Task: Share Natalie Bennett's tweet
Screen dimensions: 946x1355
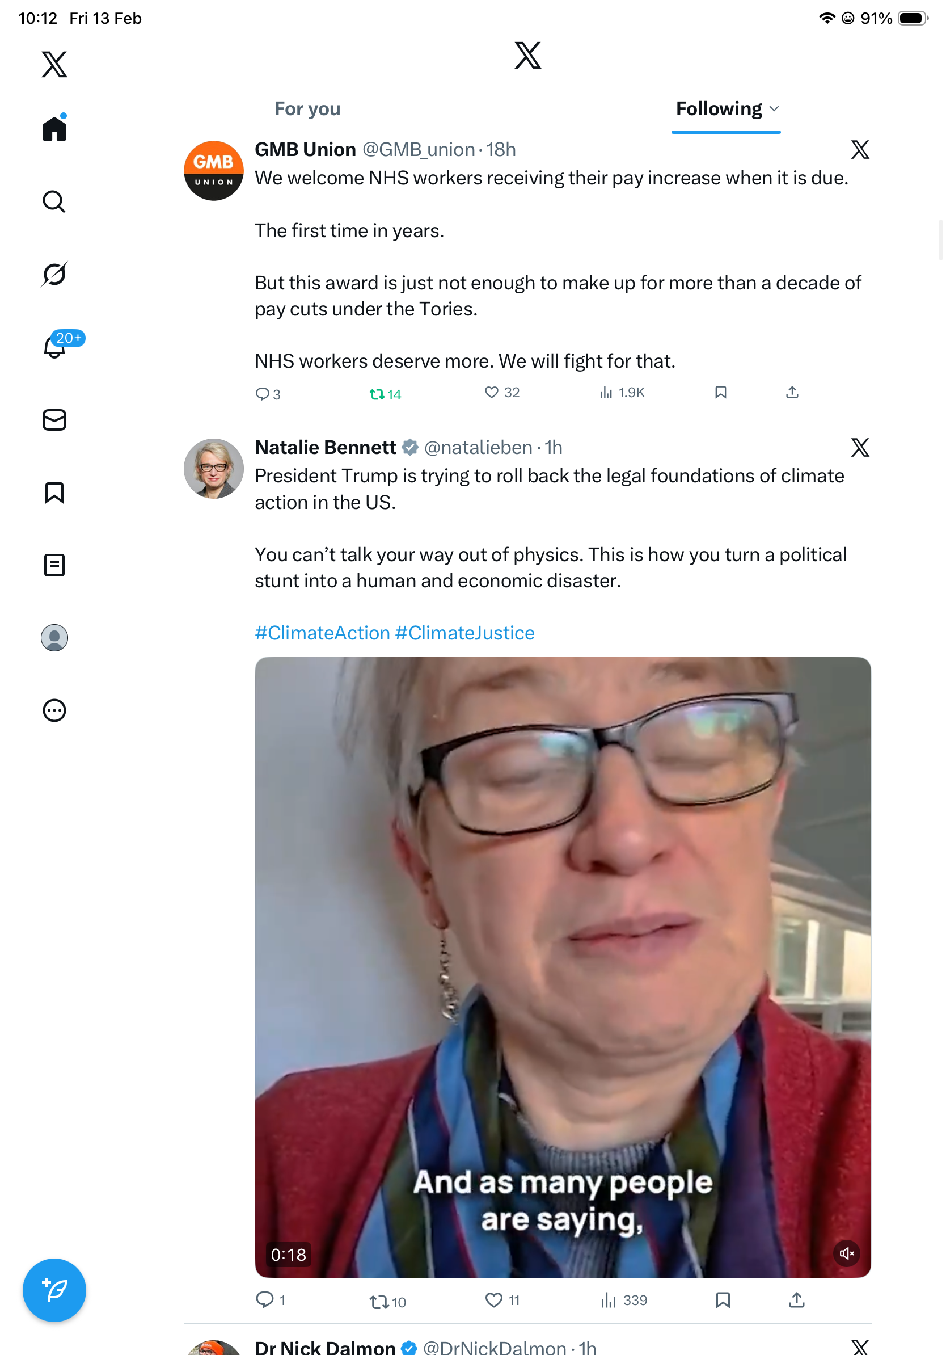Action: [796, 1300]
